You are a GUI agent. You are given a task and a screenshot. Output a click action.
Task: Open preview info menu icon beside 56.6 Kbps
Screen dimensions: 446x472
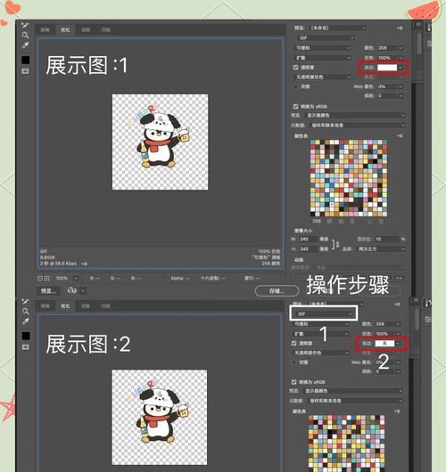[x=84, y=264]
